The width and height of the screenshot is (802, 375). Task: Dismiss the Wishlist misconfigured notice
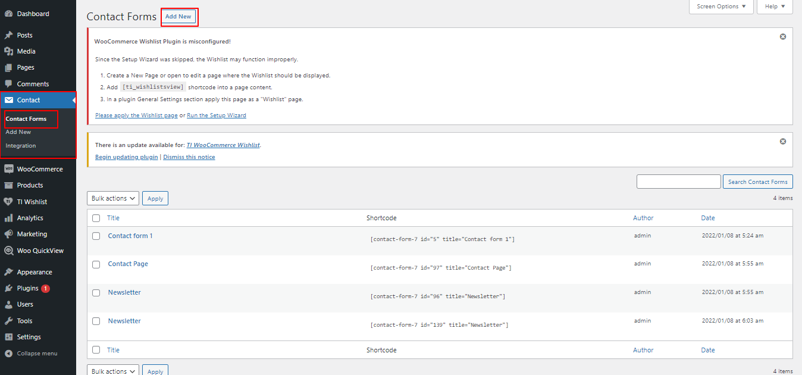(x=783, y=36)
